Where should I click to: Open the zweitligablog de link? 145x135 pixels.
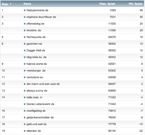(36, 111)
